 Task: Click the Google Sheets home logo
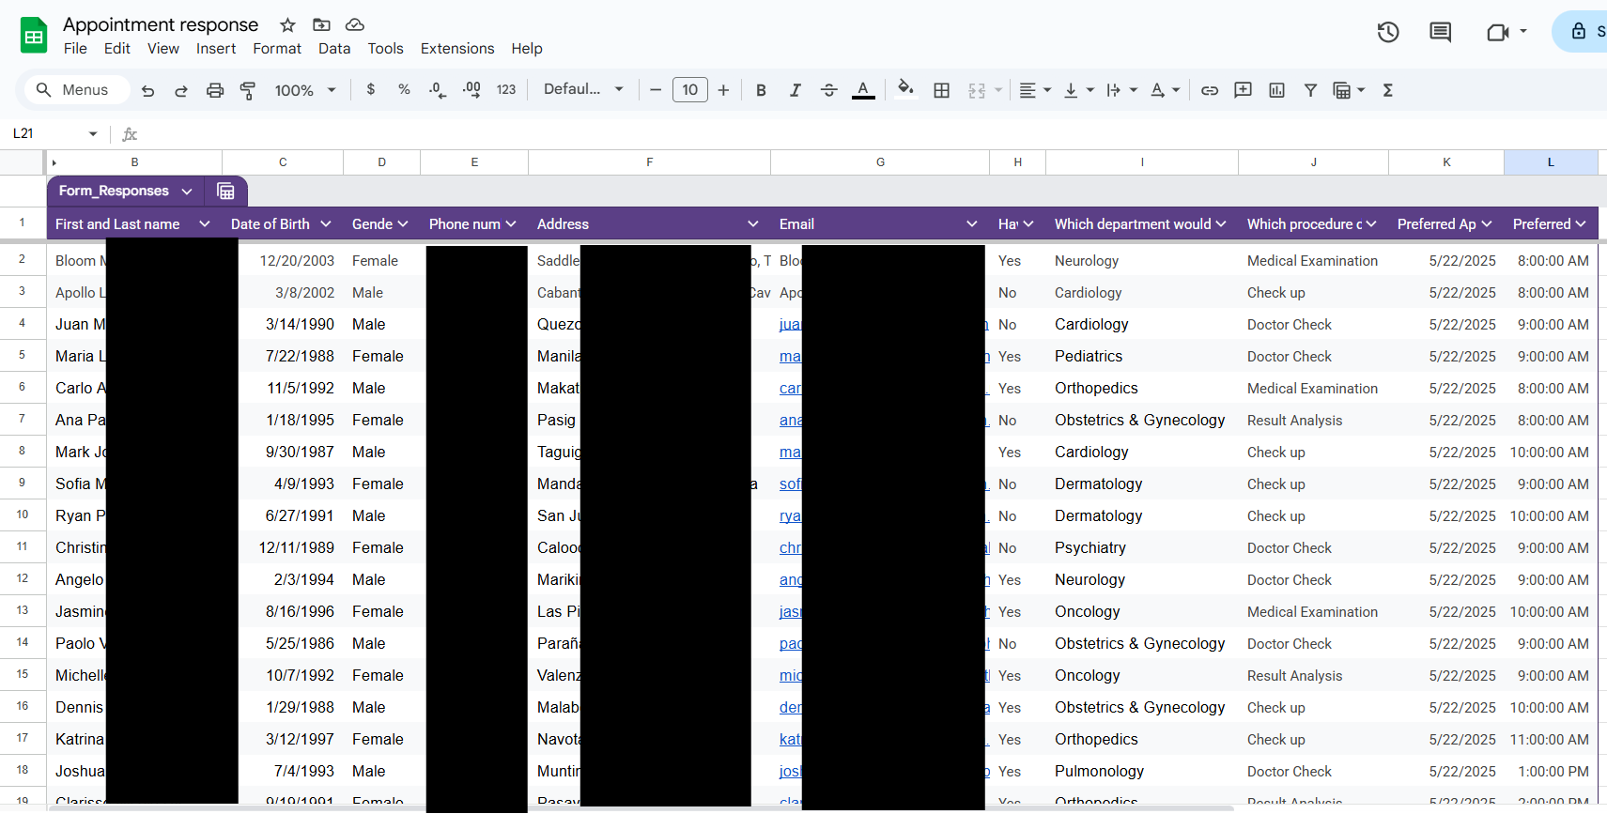point(34,36)
